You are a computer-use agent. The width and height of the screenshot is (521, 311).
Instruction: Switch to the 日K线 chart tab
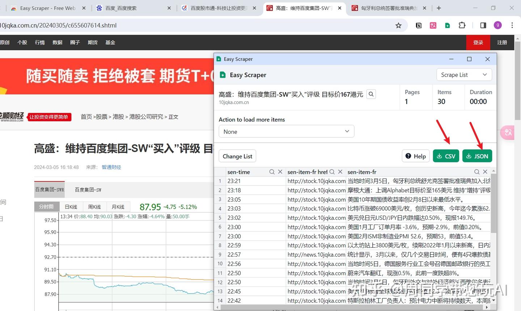(71, 206)
